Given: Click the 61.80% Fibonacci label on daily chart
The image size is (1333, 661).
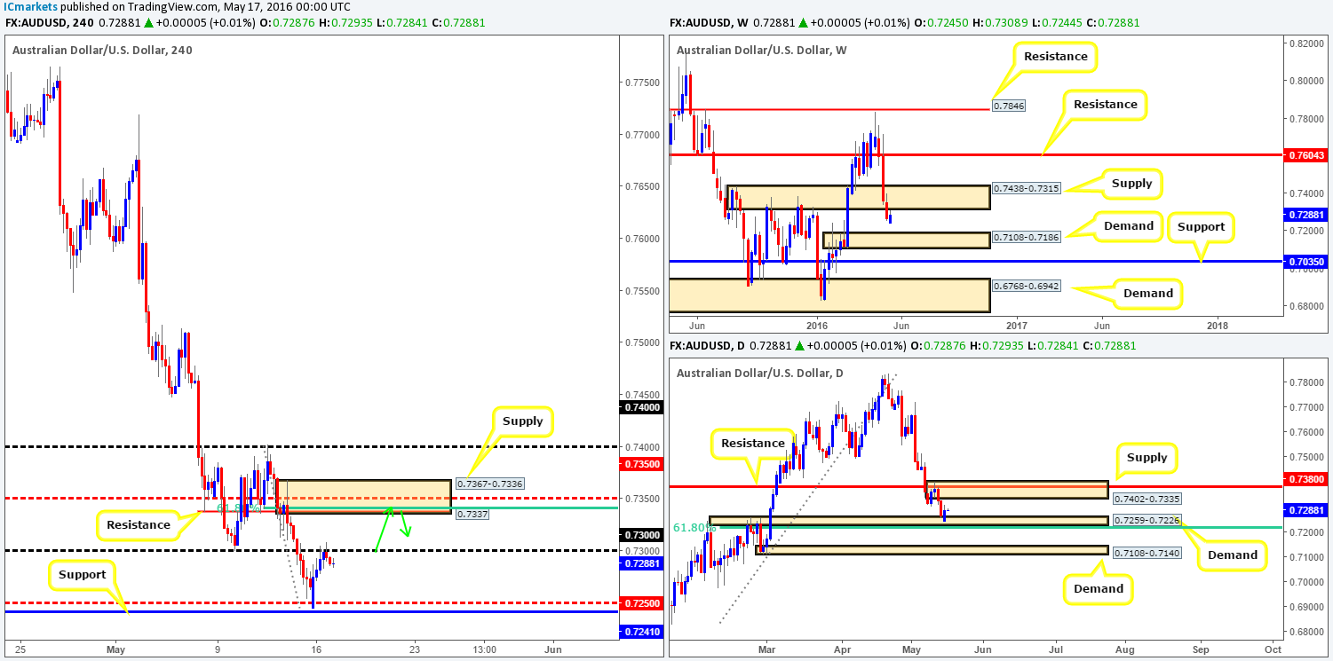Looking at the screenshot, I should point(693,527).
